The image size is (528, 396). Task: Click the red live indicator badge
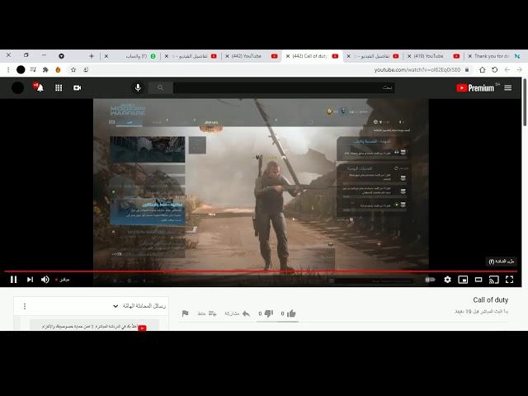(x=63, y=280)
